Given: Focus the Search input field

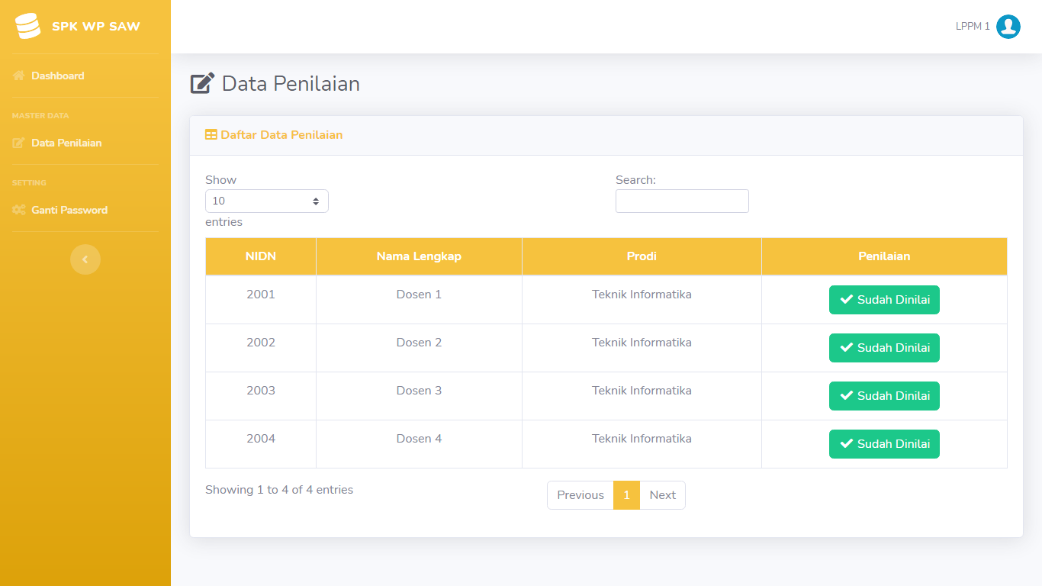Looking at the screenshot, I should (682, 201).
